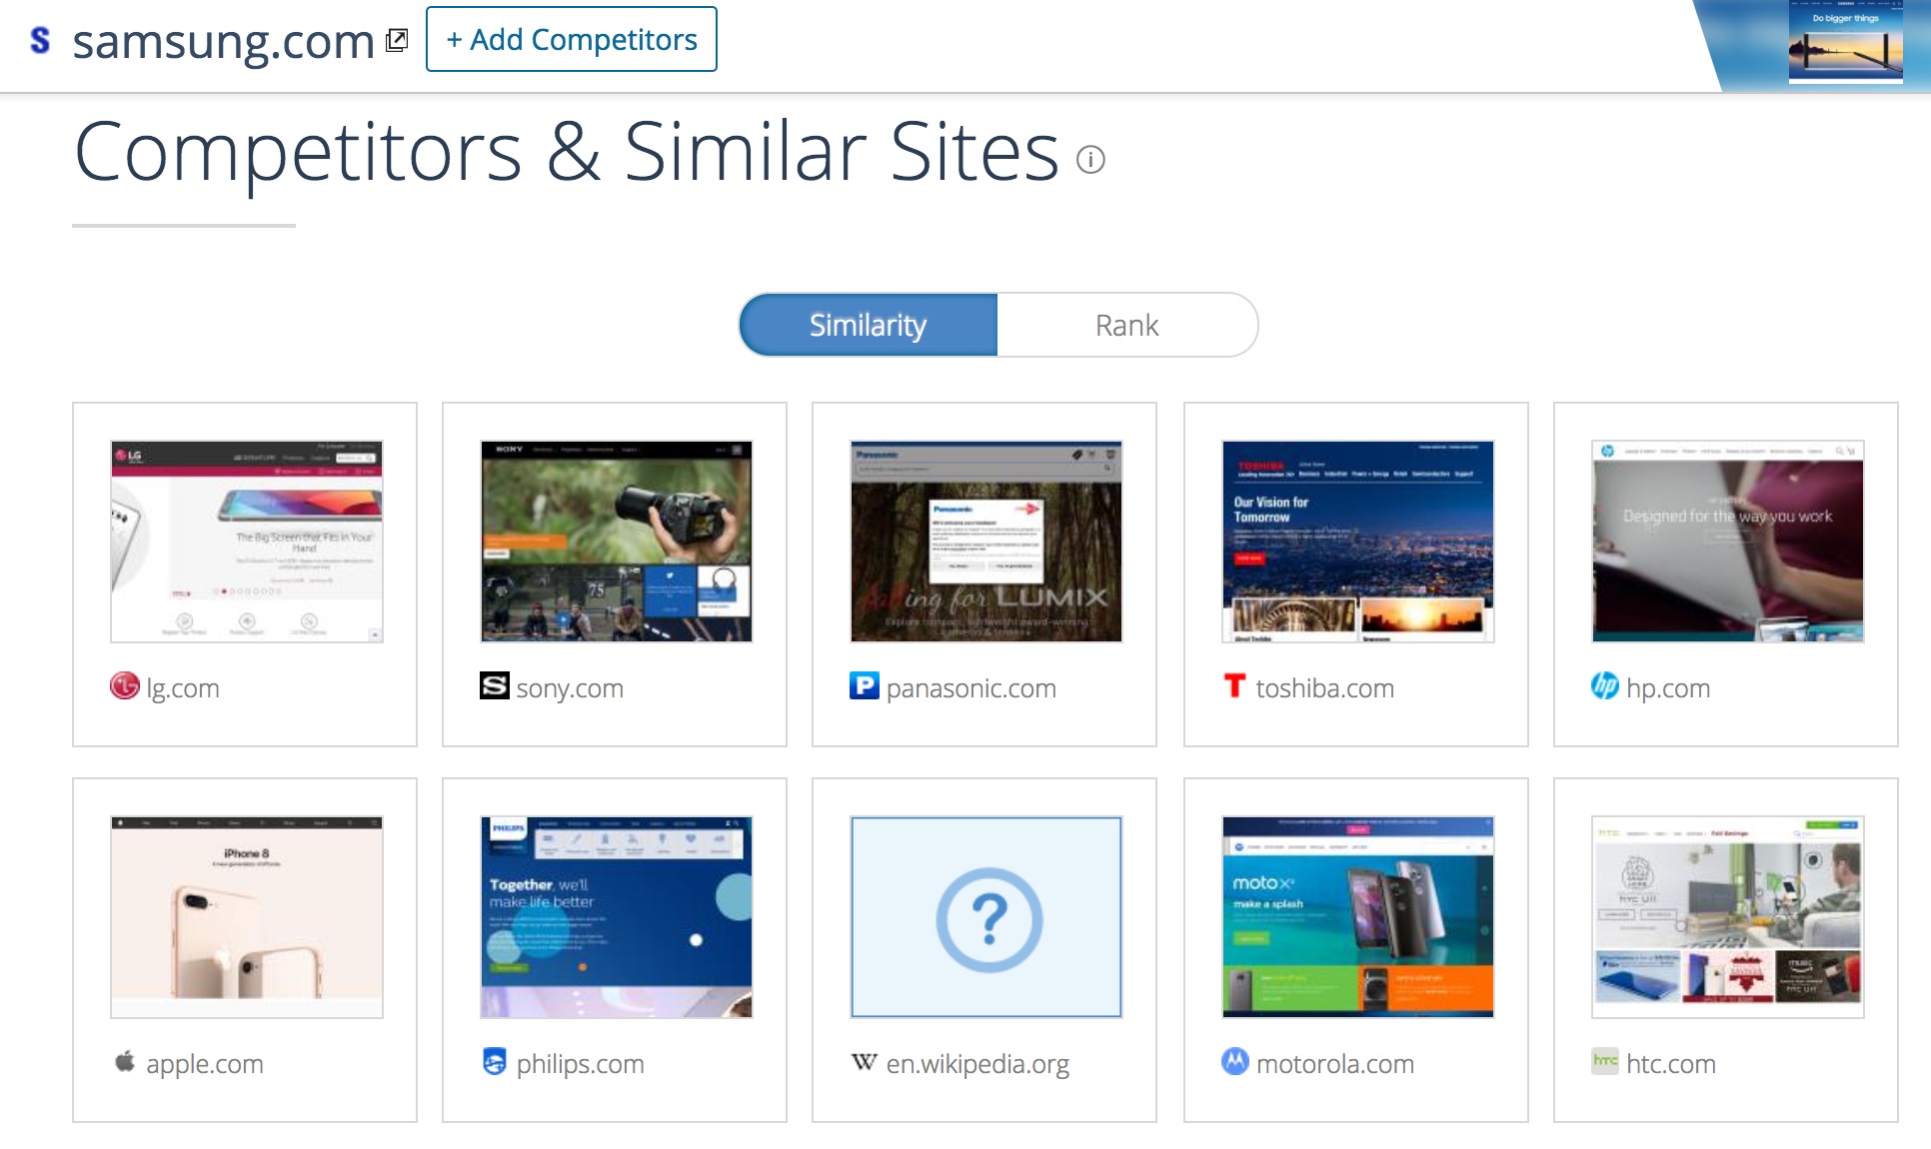Click the motorola.com moto x thumbnail
This screenshot has width=1931, height=1149.
pos(1358,917)
